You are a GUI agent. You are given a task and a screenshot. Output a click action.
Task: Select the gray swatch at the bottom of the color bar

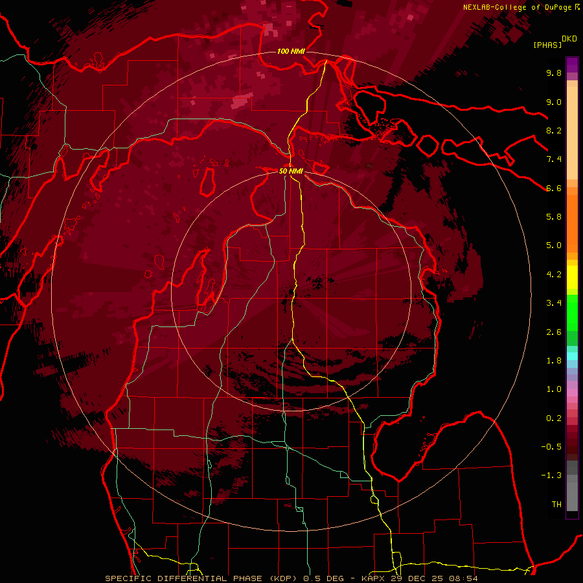coord(572,496)
